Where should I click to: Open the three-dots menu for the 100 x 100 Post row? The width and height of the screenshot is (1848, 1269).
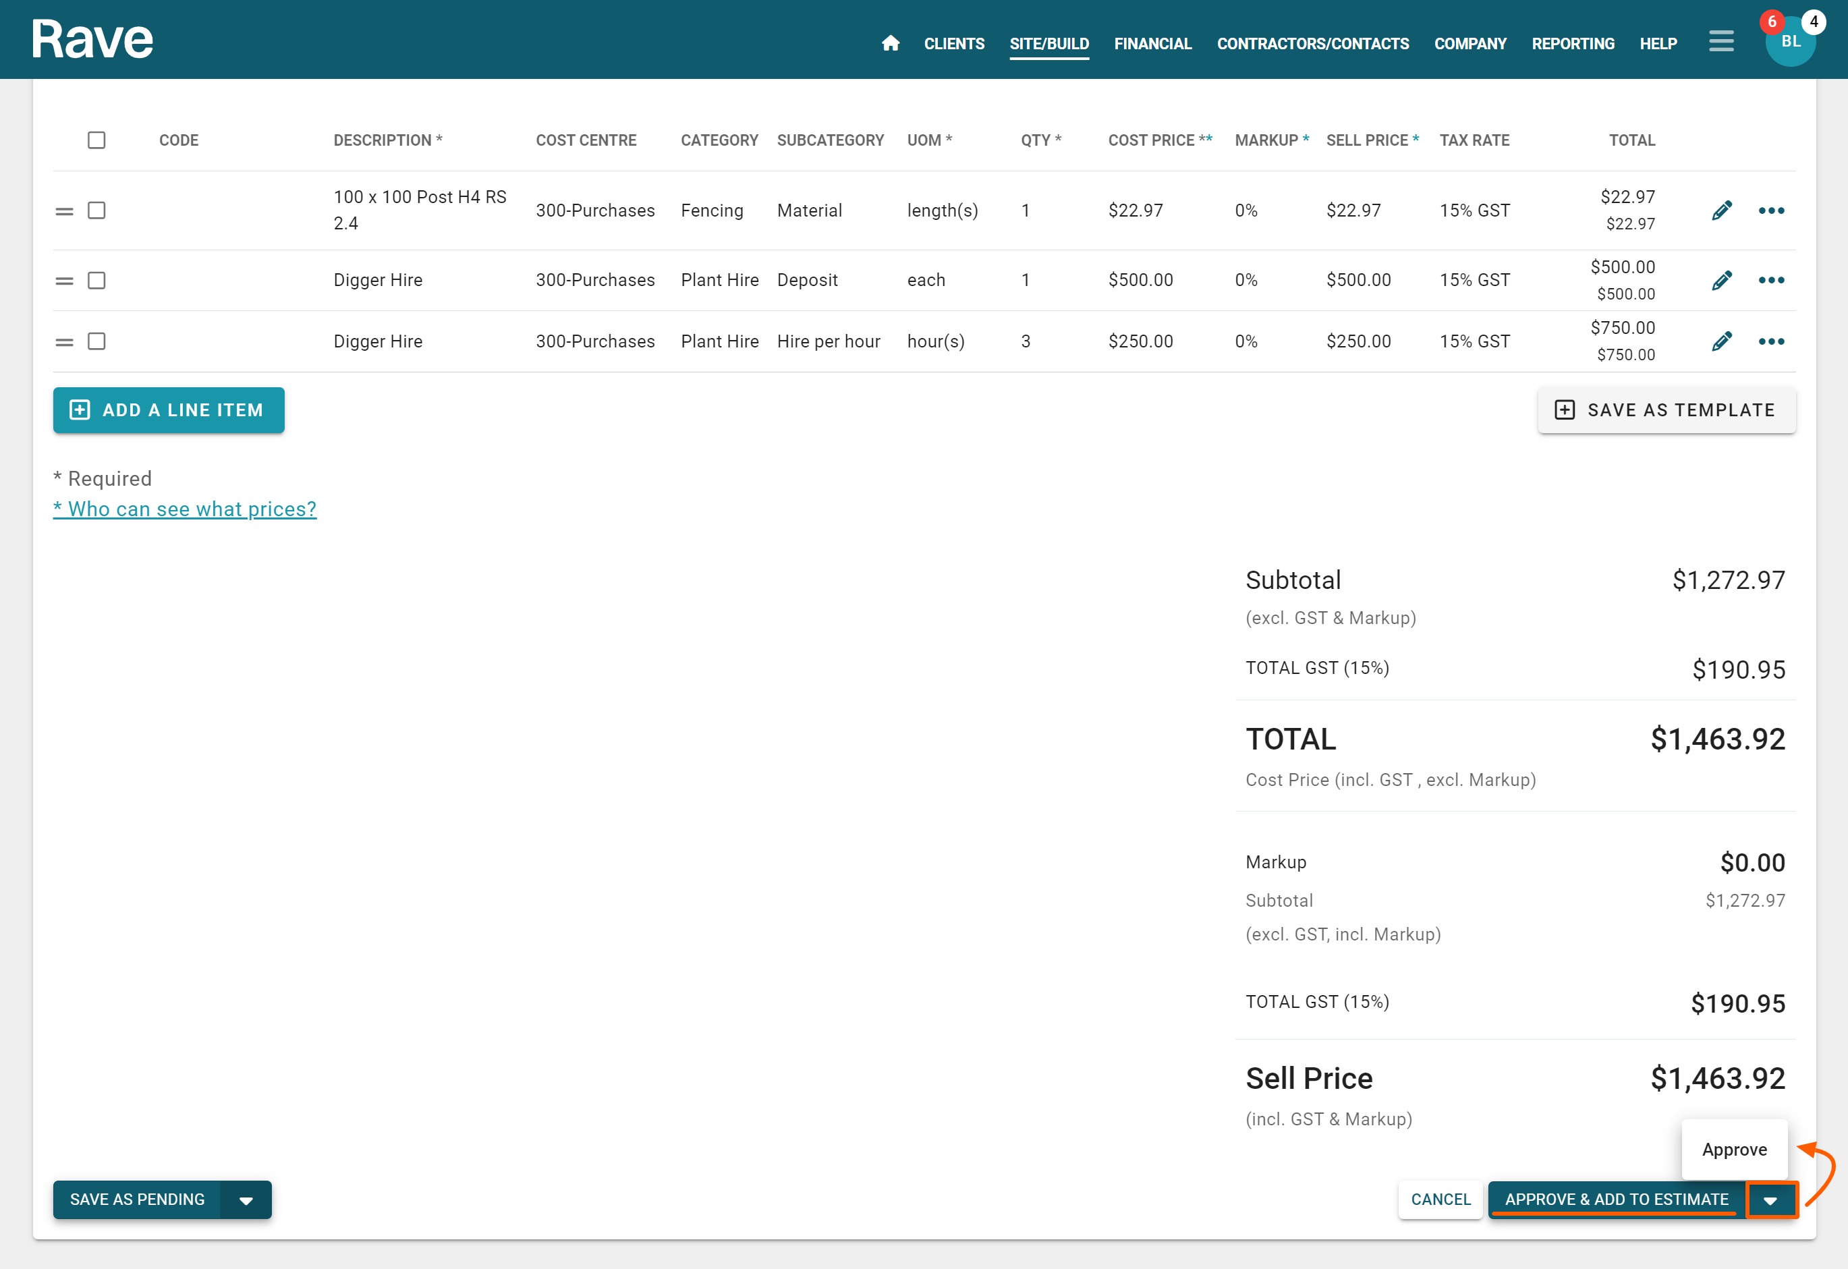1771,210
